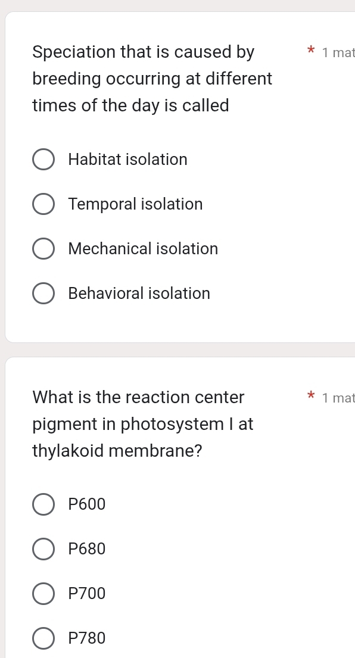Select the P780 answer option
355x658 pixels.
pyautogui.click(x=43, y=638)
